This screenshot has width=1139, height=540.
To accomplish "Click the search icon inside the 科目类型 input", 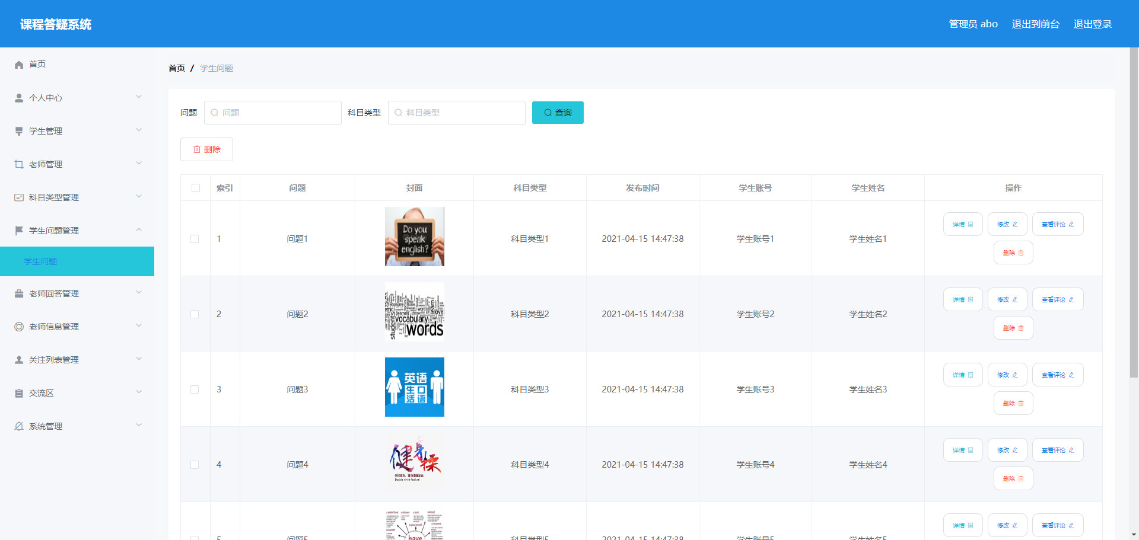I will pyautogui.click(x=399, y=113).
